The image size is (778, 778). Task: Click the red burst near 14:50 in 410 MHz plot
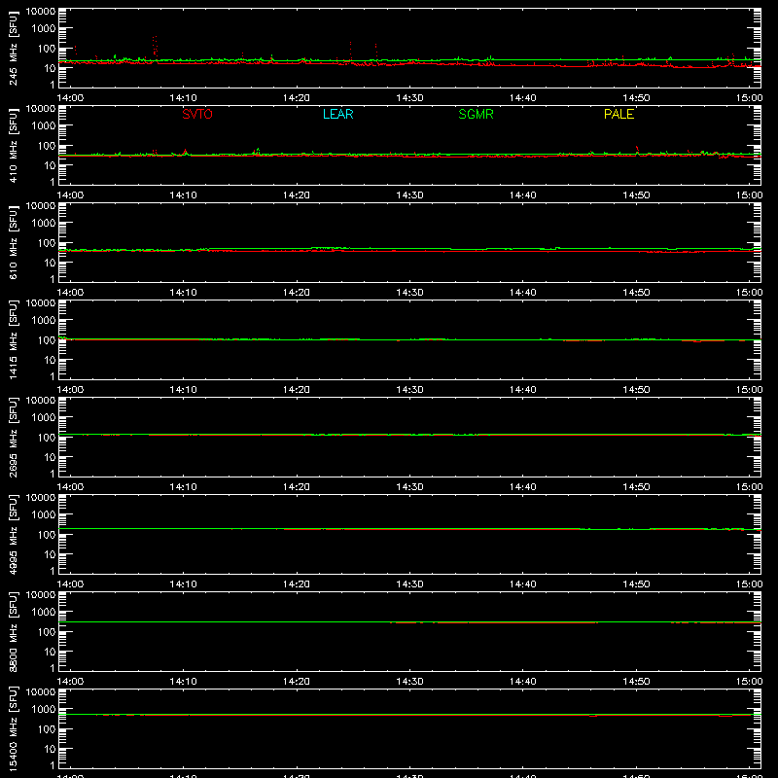coord(637,150)
